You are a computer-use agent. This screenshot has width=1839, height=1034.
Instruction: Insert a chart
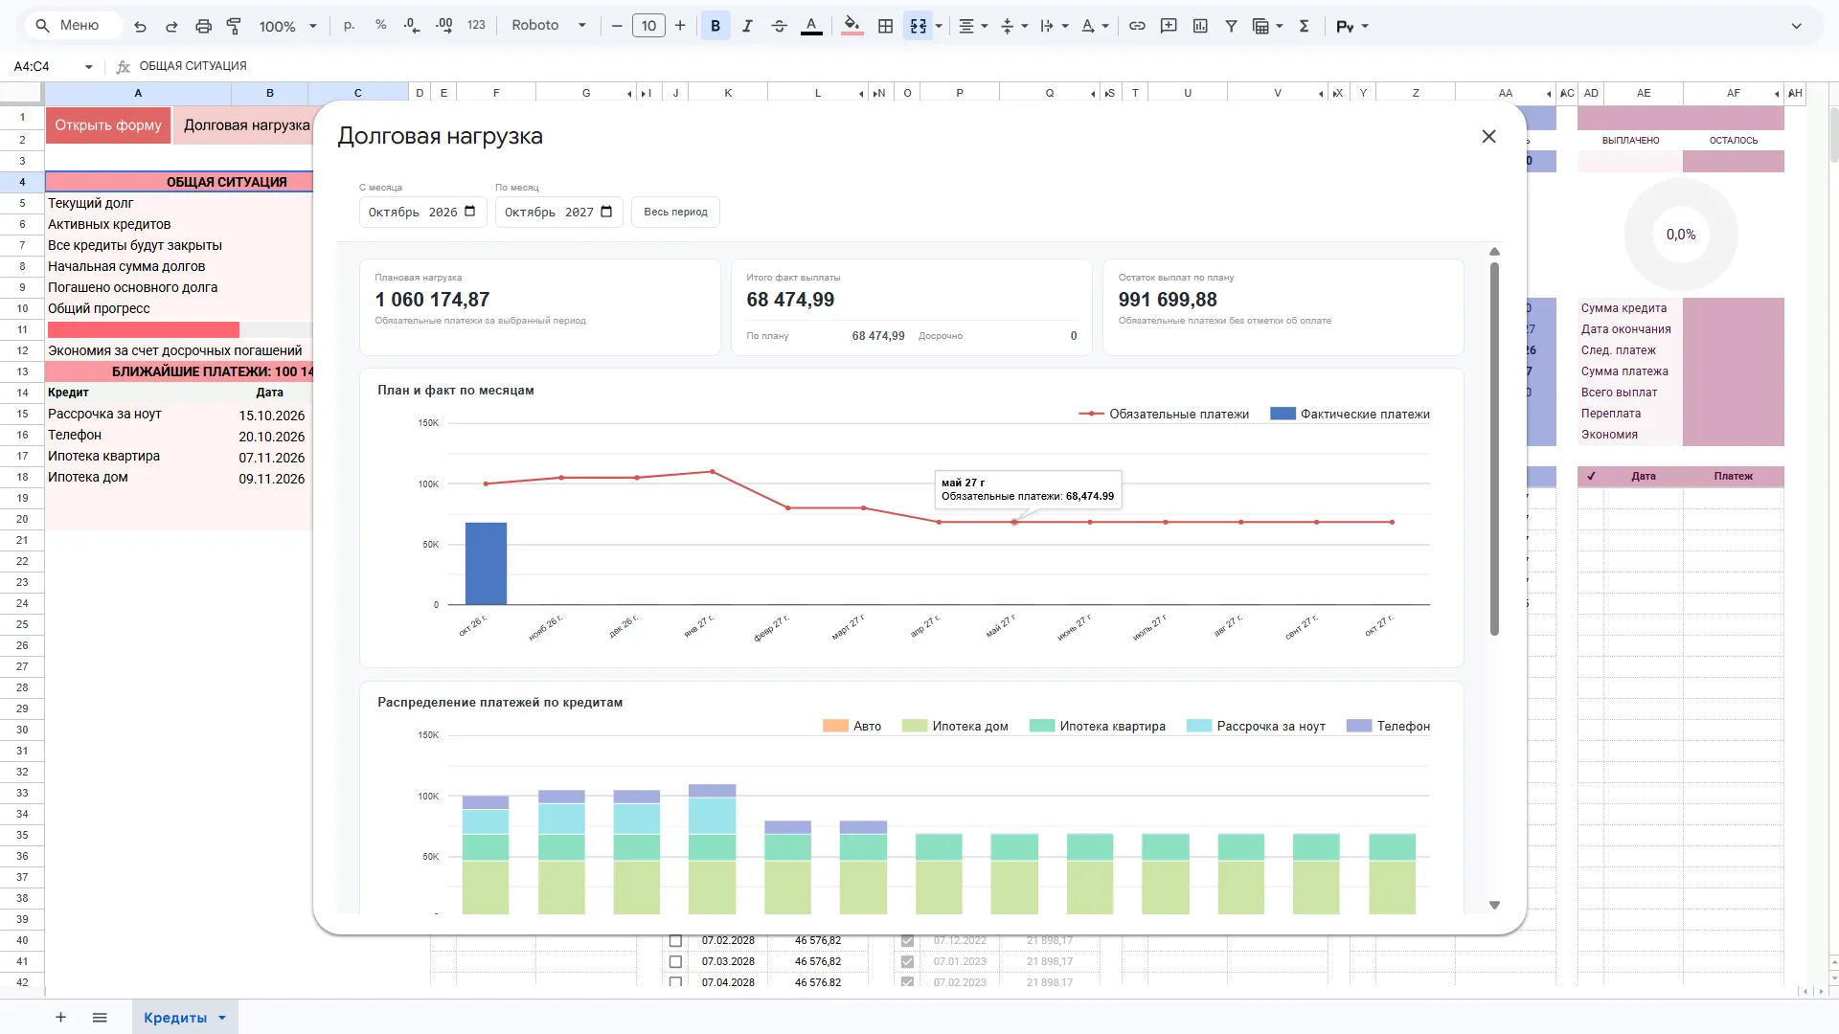(x=1200, y=26)
